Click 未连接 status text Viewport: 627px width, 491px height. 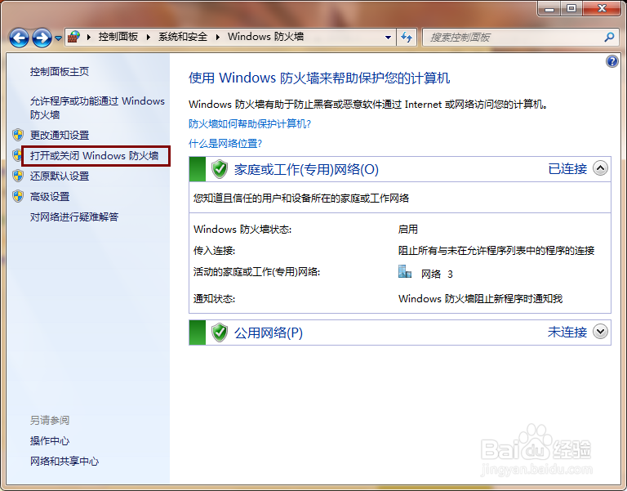click(567, 333)
